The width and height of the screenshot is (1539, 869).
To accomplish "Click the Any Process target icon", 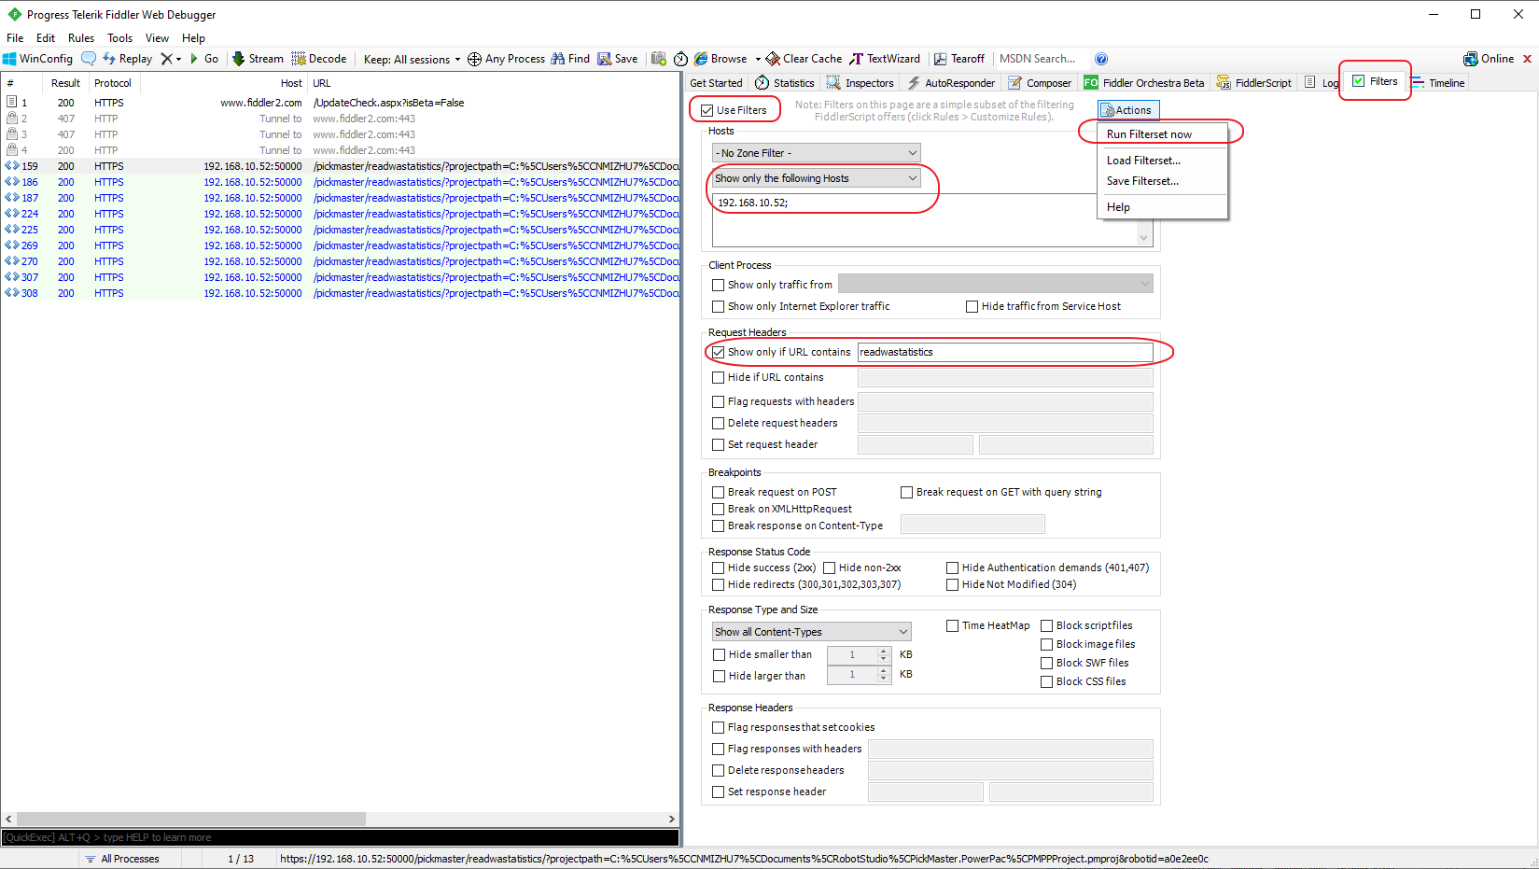I will point(506,59).
